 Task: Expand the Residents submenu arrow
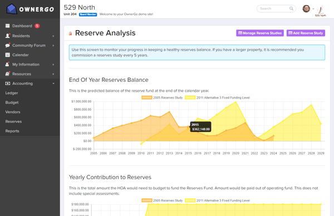pyautogui.click(x=53, y=36)
